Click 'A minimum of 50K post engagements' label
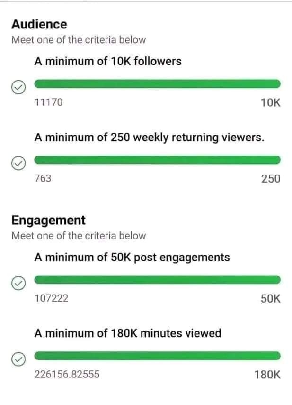This screenshot has height=405, width=292. tap(132, 257)
